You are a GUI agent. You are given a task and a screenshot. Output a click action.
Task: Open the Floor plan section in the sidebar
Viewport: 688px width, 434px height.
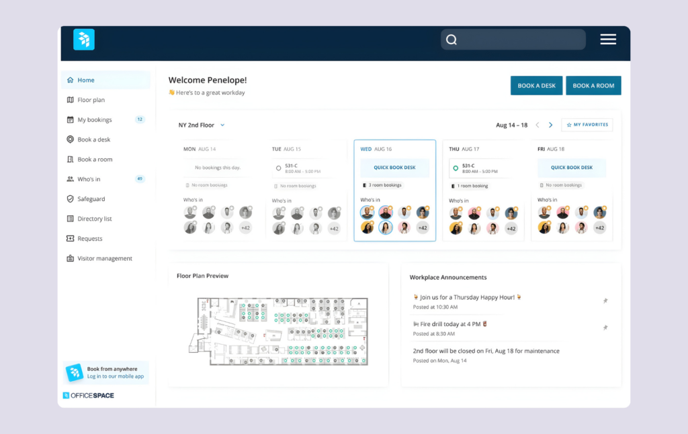pyautogui.click(x=91, y=99)
